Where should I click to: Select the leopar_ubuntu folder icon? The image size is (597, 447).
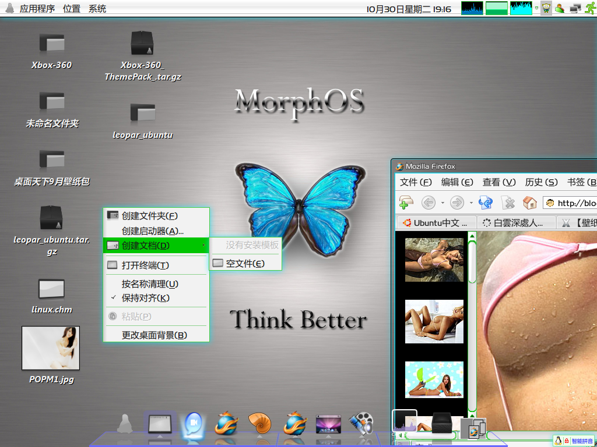tap(142, 112)
